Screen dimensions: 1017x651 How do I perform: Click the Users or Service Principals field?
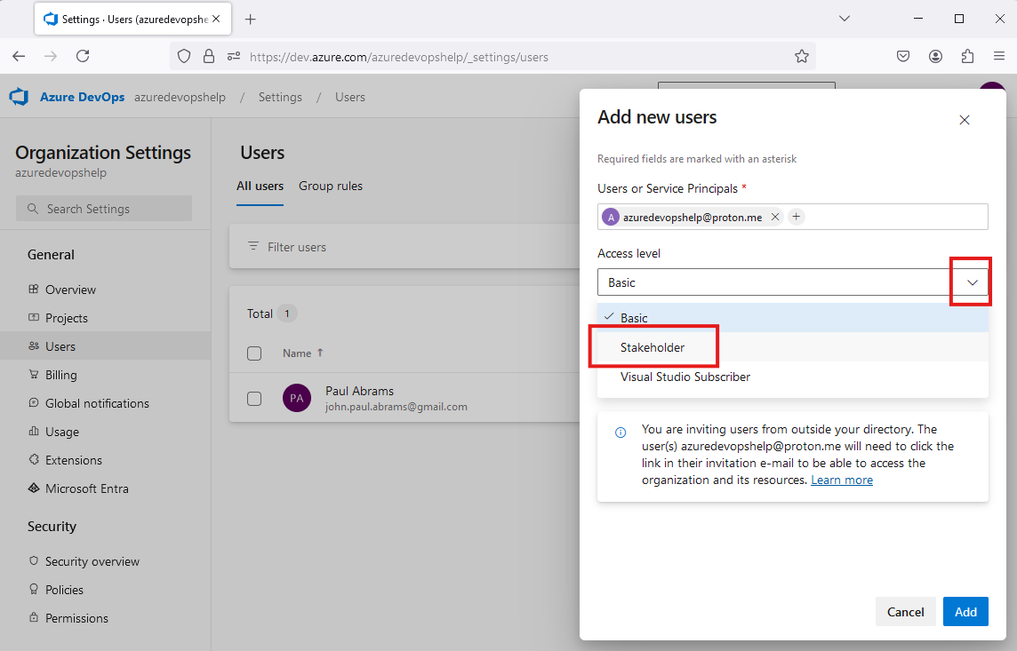793,217
